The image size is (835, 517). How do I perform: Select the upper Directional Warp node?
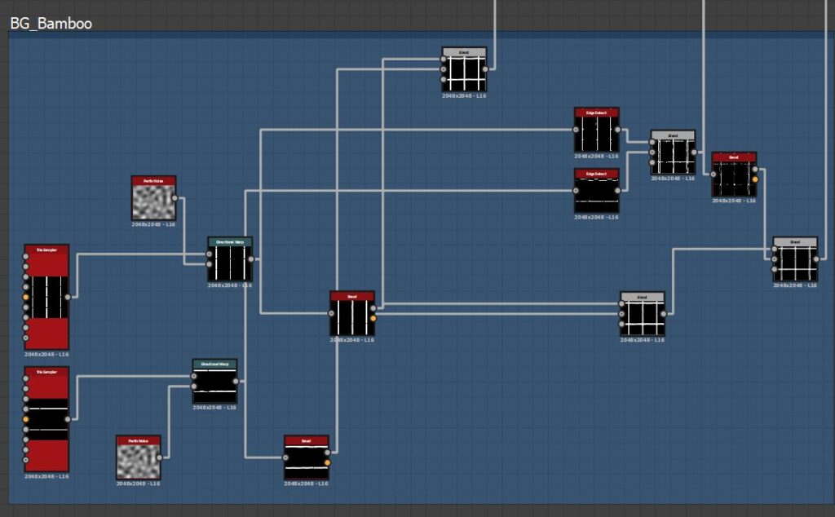coord(230,259)
